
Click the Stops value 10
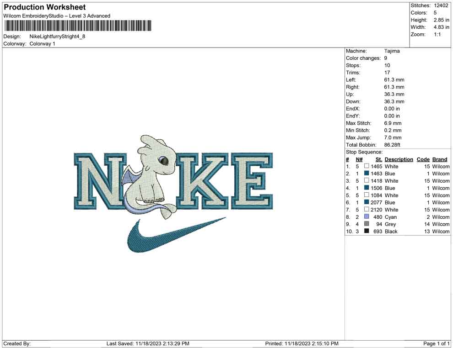pos(387,65)
